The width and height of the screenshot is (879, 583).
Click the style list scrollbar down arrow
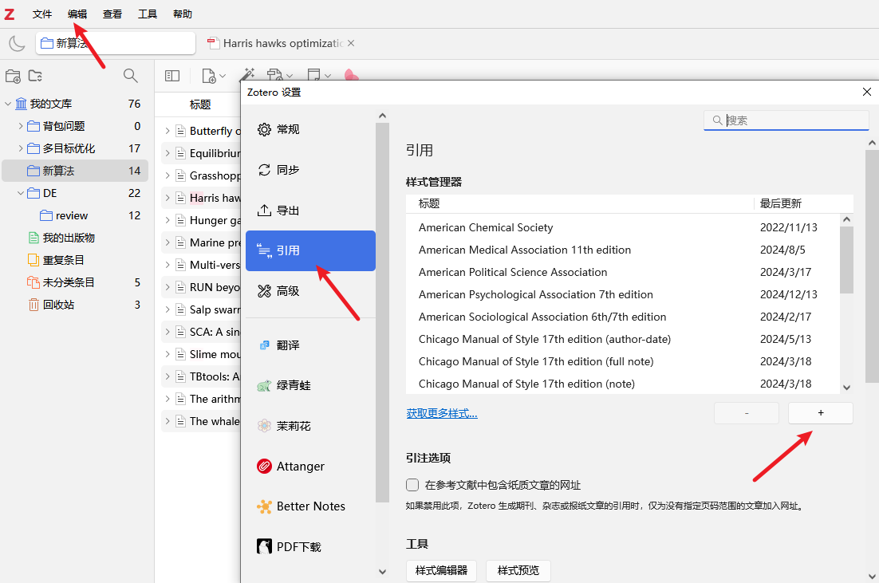point(847,388)
